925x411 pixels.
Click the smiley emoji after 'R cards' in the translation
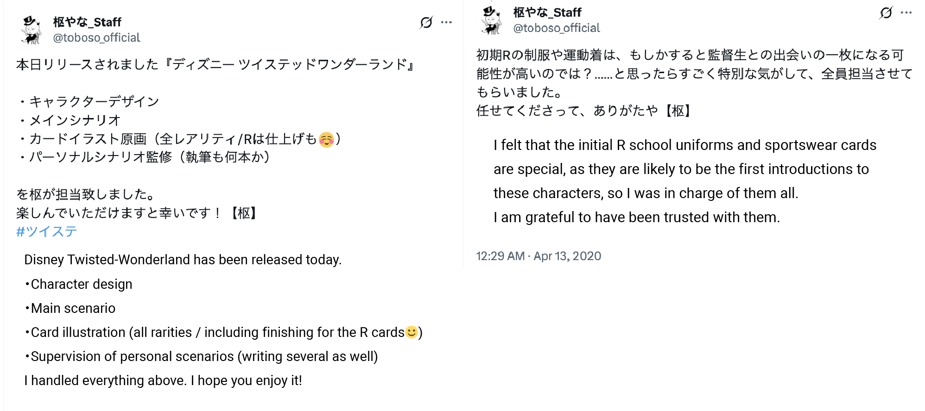pyautogui.click(x=412, y=332)
